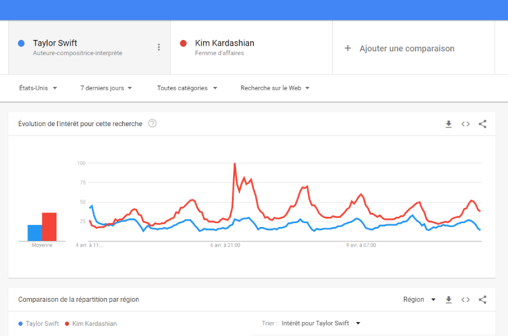Expand the États-Unis country dropdown
Viewport: 508px width, 336px height.
click(38, 88)
